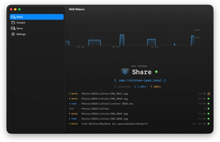Select the Lofoten 2025.mov read entry
Viewport: 220px width, 142px height.
click(x=139, y=104)
